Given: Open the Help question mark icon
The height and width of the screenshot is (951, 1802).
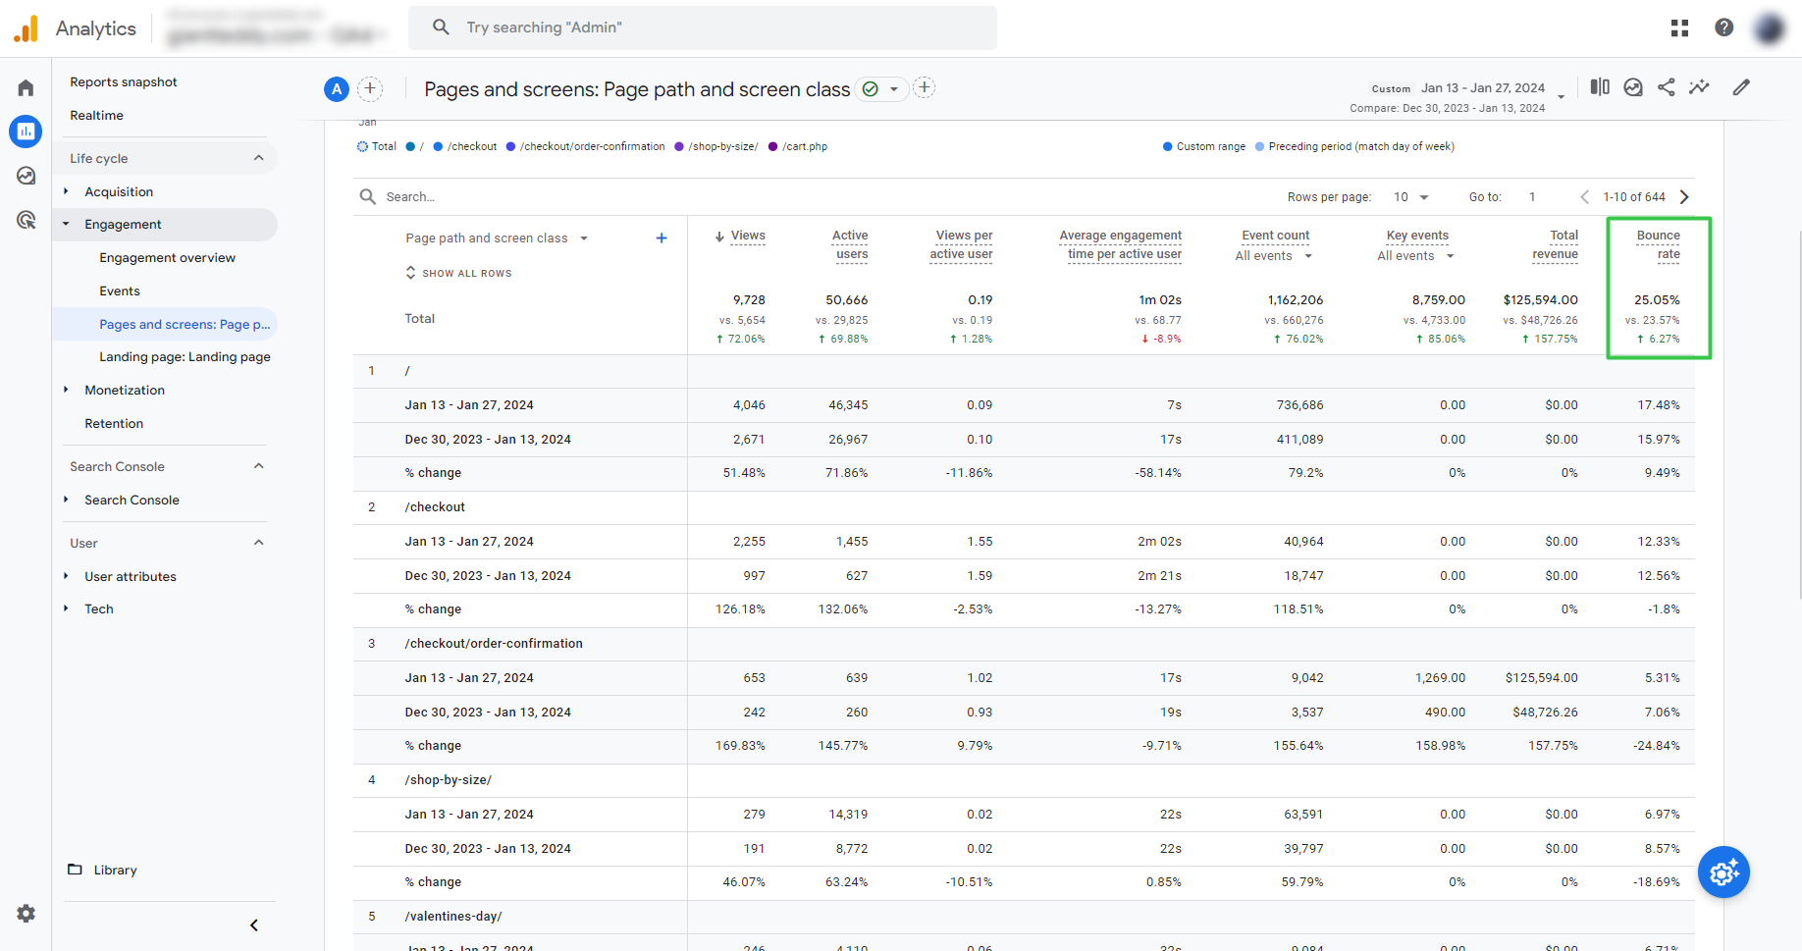Looking at the screenshot, I should pos(1723,27).
